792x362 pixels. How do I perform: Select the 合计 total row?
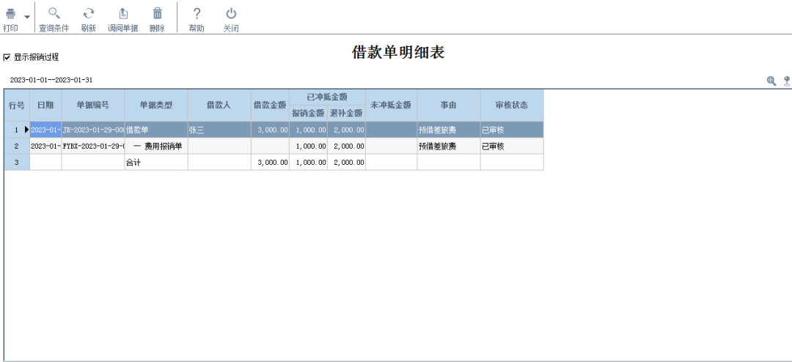155,162
